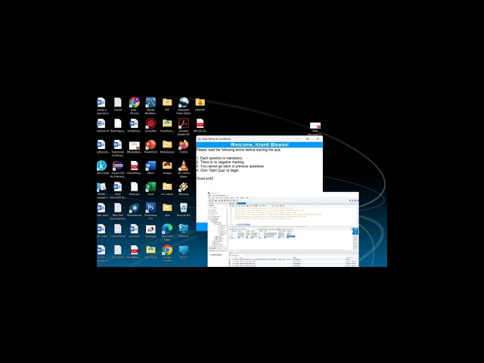This screenshot has width=484, height=363.
Task: Click the quiz terms text area
Action: click(x=259, y=185)
